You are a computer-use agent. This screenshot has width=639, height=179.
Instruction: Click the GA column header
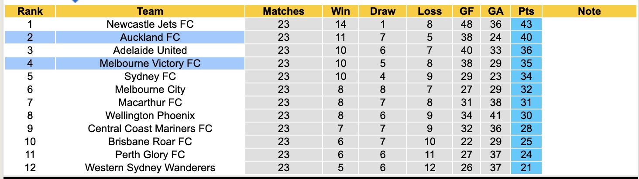pyautogui.click(x=496, y=12)
